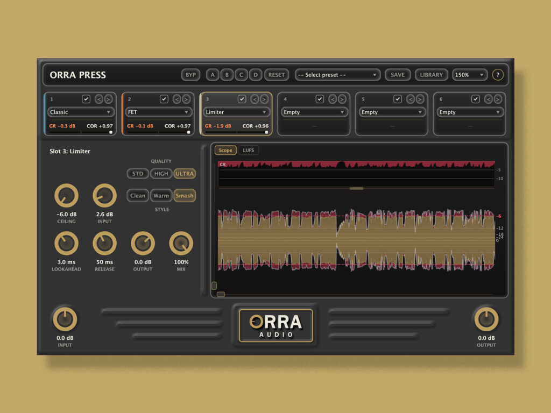Set quality to HIGH

[x=161, y=174]
